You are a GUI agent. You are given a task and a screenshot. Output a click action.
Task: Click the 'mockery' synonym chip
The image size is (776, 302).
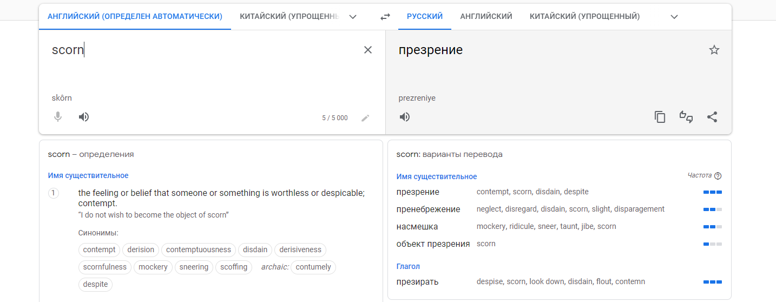coord(153,267)
